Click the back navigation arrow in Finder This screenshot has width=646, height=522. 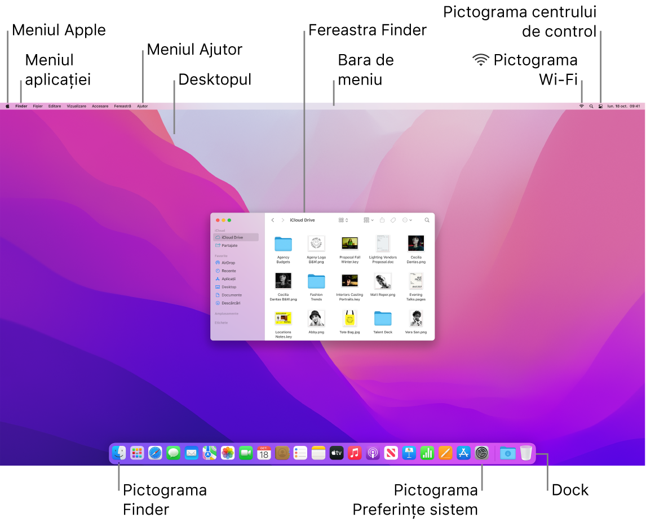[273, 220]
